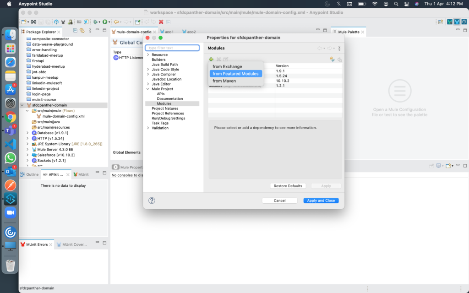Open the Mule Design perspective icon top right

[457, 22]
